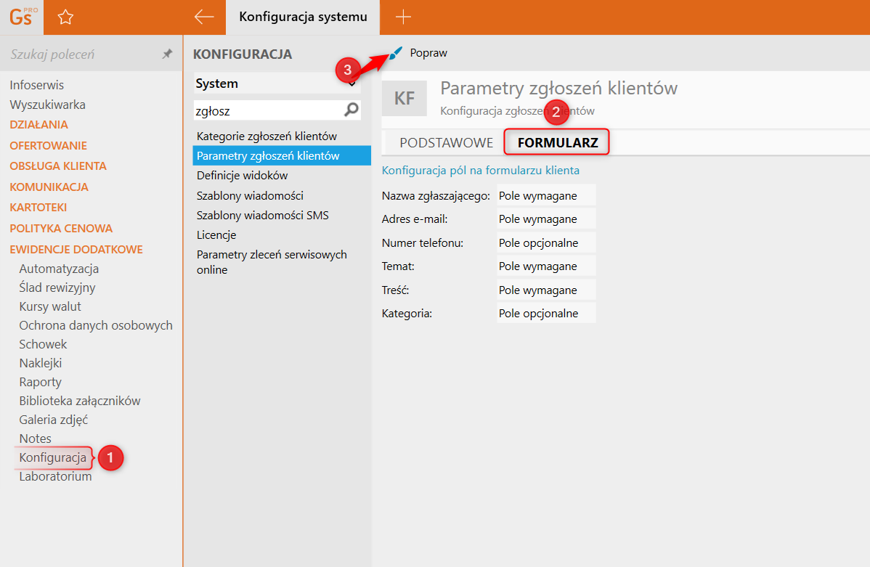Image resolution: width=870 pixels, height=567 pixels.
Task: Click the KF avatar tile
Action: [404, 99]
